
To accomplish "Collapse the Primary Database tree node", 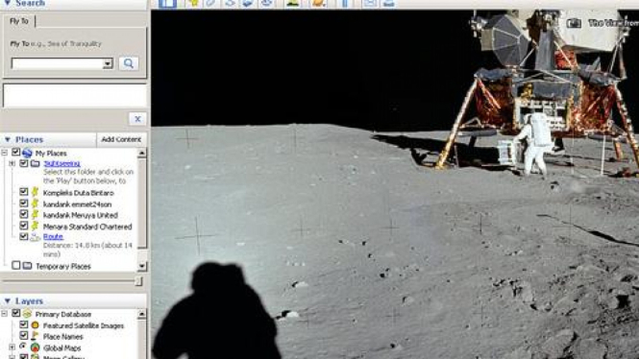I will pos(5,314).
